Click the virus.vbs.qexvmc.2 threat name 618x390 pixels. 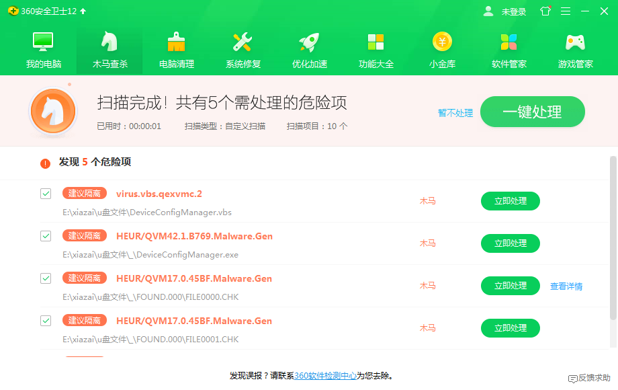coord(159,194)
